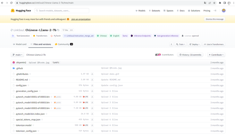Select Files and versions tab
235x136 pixels.
tap(40, 44)
